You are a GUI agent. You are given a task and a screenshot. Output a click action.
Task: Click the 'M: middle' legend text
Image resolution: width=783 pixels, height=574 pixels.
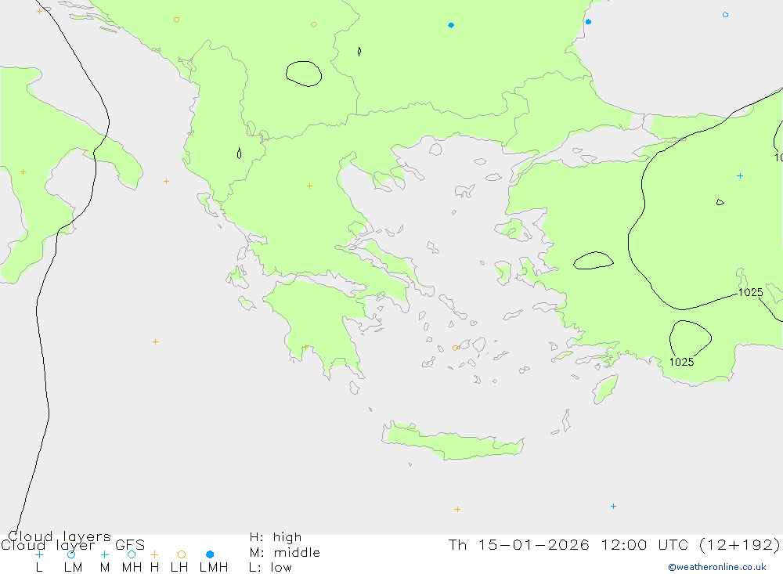click(285, 553)
